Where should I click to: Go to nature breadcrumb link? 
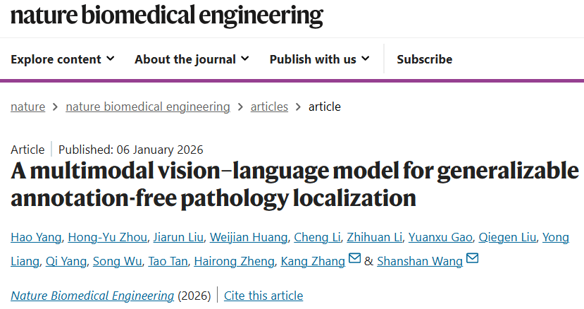pos(28,107)
